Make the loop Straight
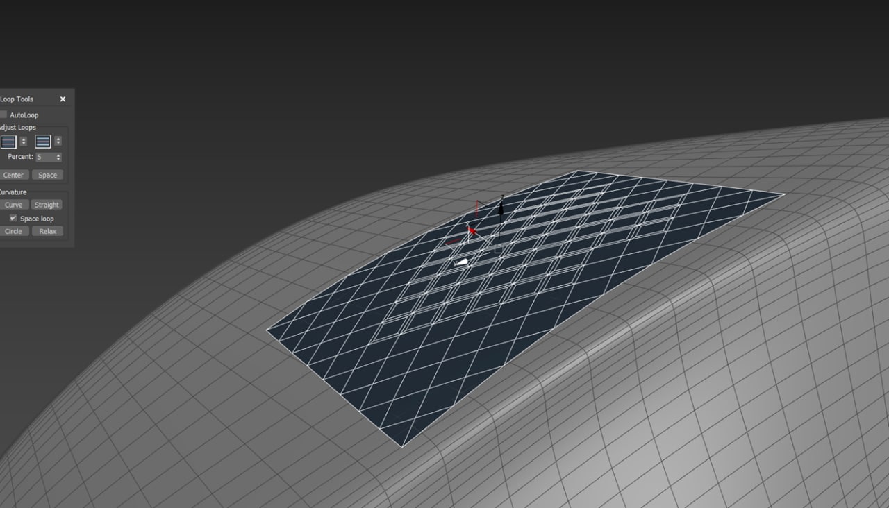 coord(47,205)
